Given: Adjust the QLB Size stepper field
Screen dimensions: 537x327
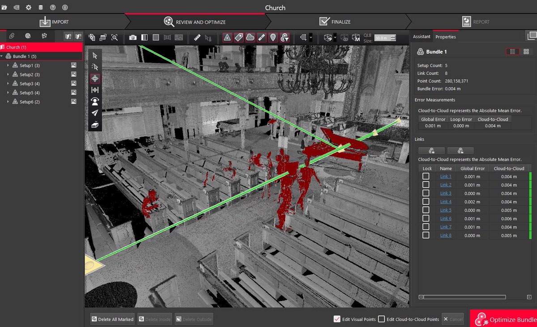Looking at the screenshot, I should coord(385,38).
